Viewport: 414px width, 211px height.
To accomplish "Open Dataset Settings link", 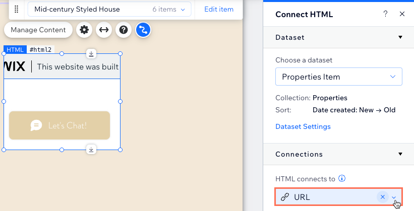I will coord(303,126).
